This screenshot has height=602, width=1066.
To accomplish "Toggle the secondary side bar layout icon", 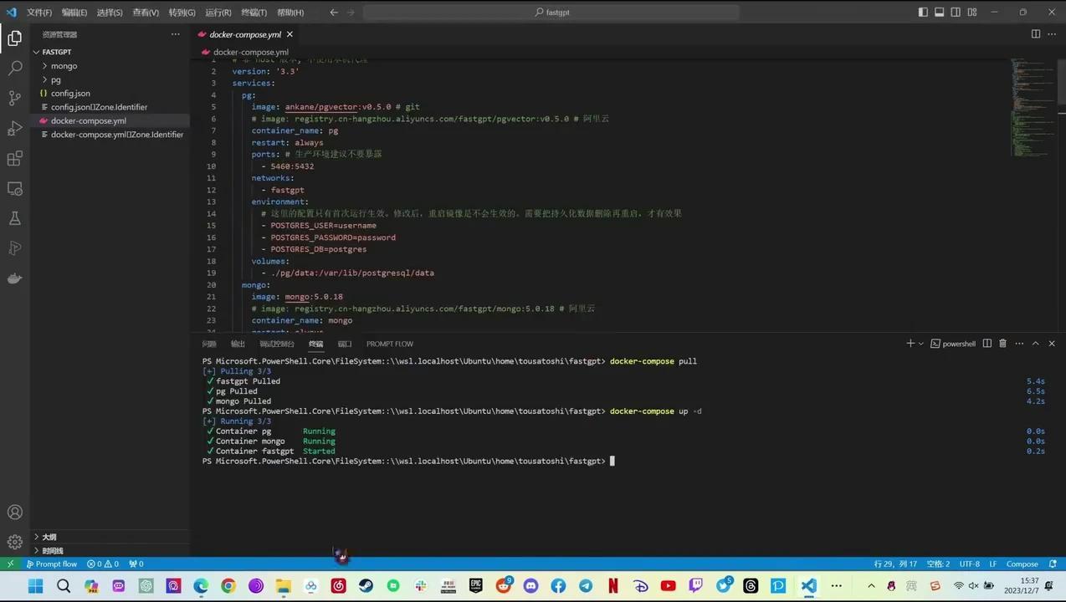I will (x=956, y=13).
